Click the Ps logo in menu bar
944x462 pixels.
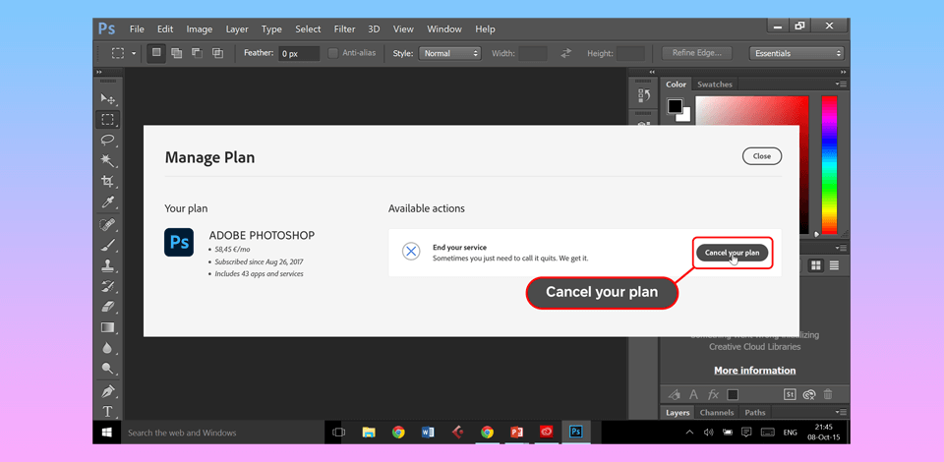pyautogui.click(x=107, y=29)
